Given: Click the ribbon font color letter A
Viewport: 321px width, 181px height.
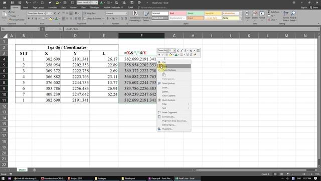Looking at the screenshot, I should coord(56,19).
